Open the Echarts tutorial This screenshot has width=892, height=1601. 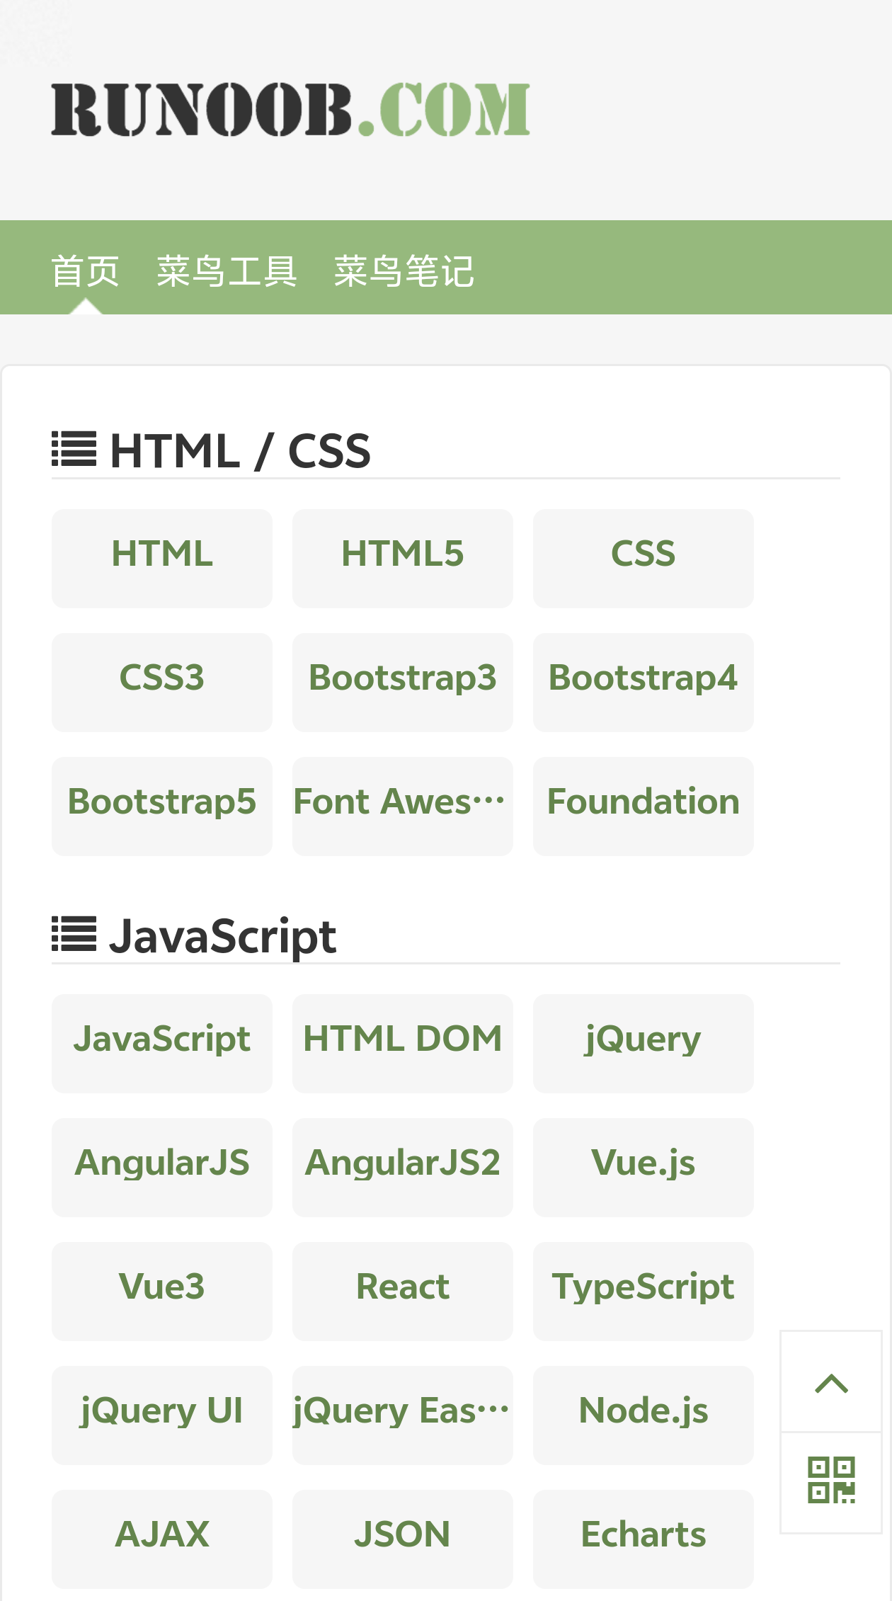tap(643, 1539)
